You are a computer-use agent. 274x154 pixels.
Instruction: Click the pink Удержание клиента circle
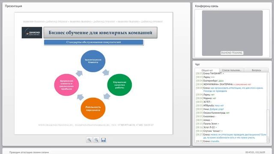point(66,85)
